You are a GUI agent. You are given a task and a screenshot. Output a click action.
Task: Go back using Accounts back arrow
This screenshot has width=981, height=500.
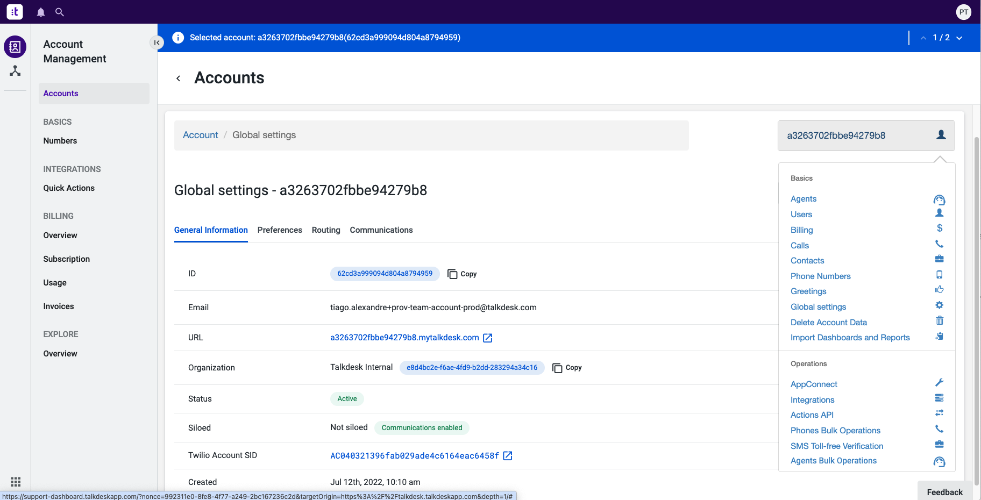point(179,78)
